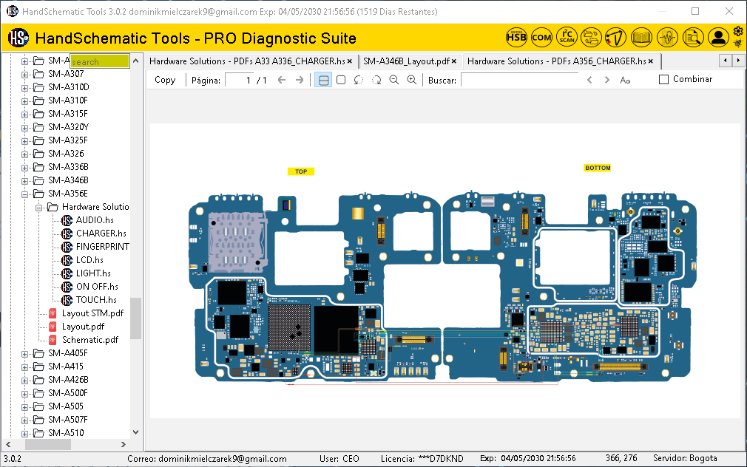Image resolution: width=747 pixels, height=467 pixels.
Task: Close the SM-A346B_Layout.pdf tab
Action: 454,61
